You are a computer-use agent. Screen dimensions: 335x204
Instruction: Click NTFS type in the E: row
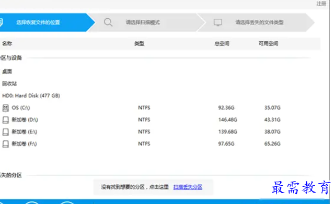tap(144, 131)
